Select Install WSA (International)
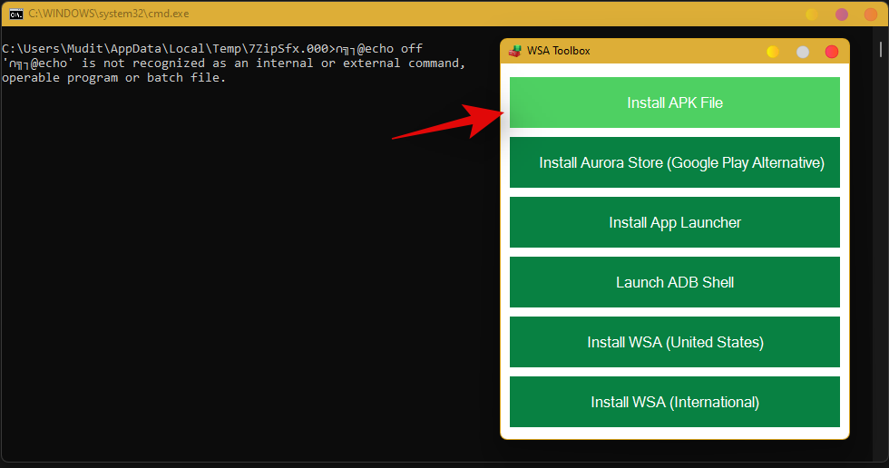 pyautogui.click(x=674, y=402)
